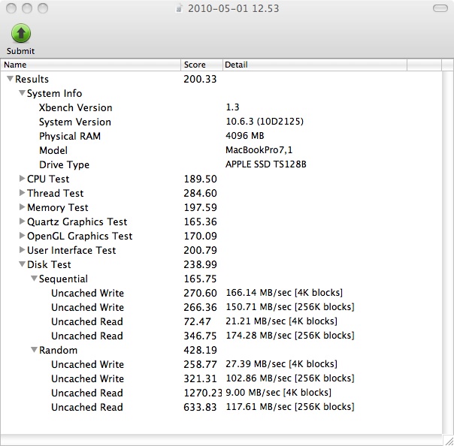Expand the CPU Test row
The image size is (454, 446).
click(22, 179)
